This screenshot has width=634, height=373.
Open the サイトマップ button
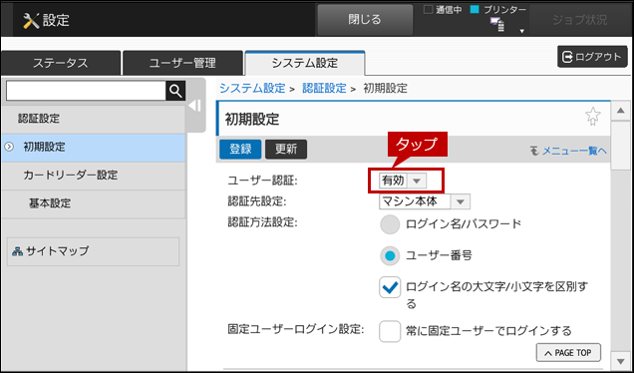(93, 251)
